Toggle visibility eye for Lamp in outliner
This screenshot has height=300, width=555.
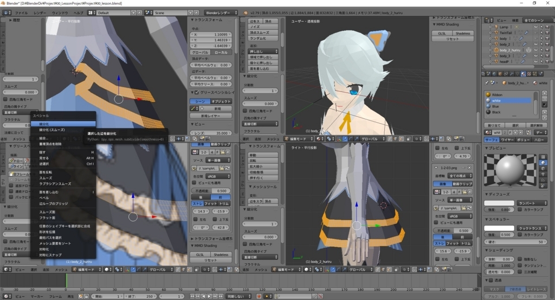535,27
